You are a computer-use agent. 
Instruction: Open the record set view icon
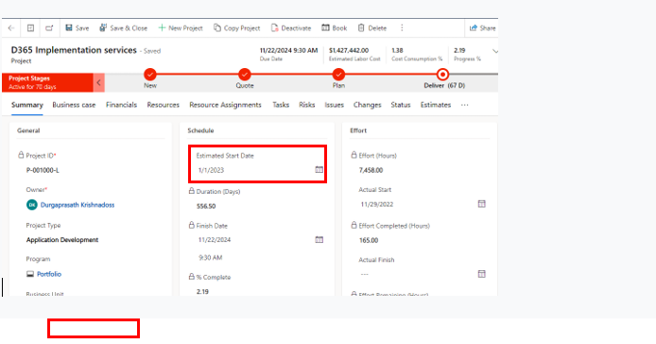point(30,28)
